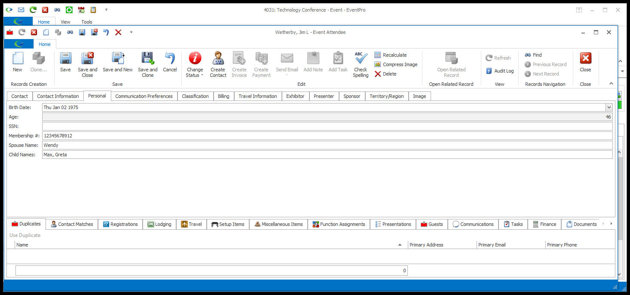The image size is (630, 295).
Task: Click the SSN input field
Action: click(327, 126)
